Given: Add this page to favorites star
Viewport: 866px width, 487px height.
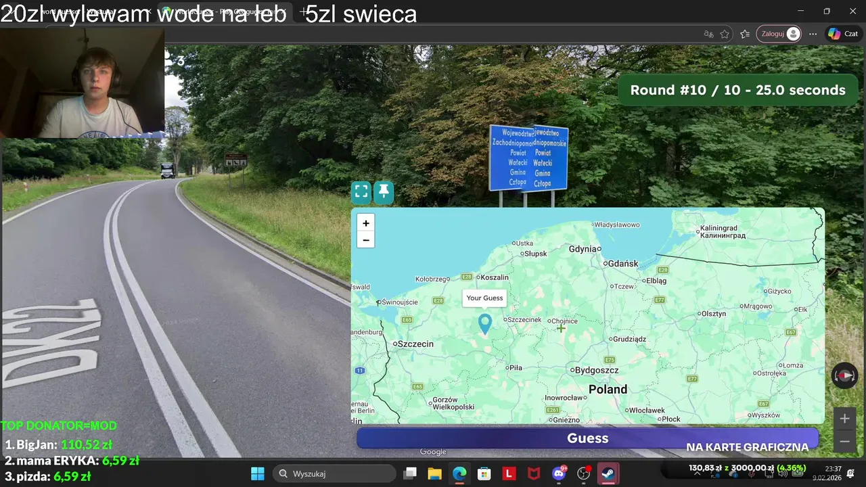Looking at the screenshot, I should [x=725, y=34].
